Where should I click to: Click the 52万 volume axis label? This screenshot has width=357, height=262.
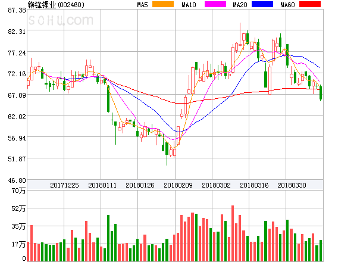18,208
